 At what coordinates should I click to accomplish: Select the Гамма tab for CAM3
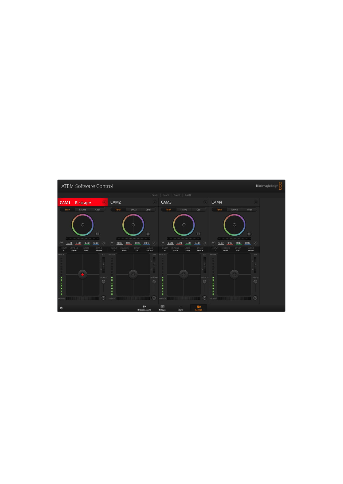click(184, 210)
